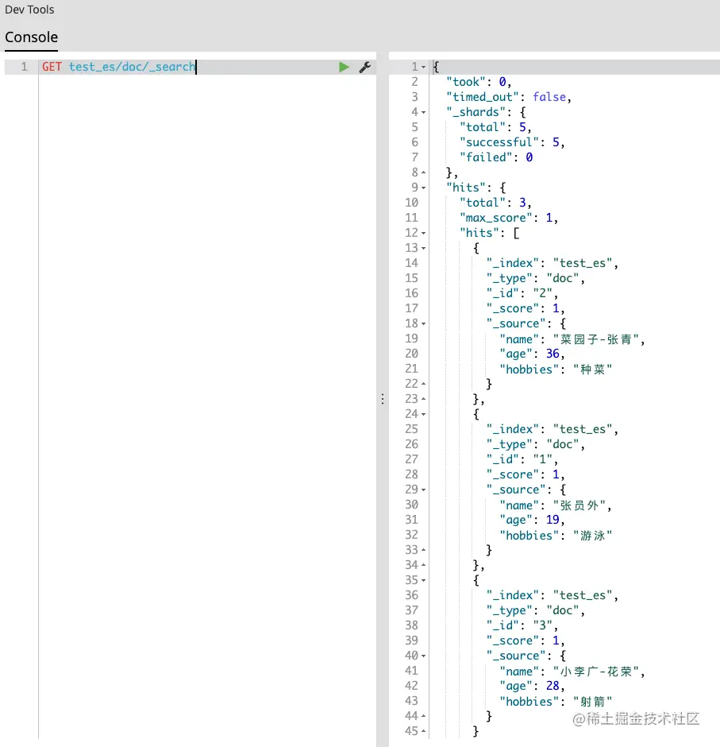
Task: Fold the first hit object at line 13
Action: pos(424,248)
